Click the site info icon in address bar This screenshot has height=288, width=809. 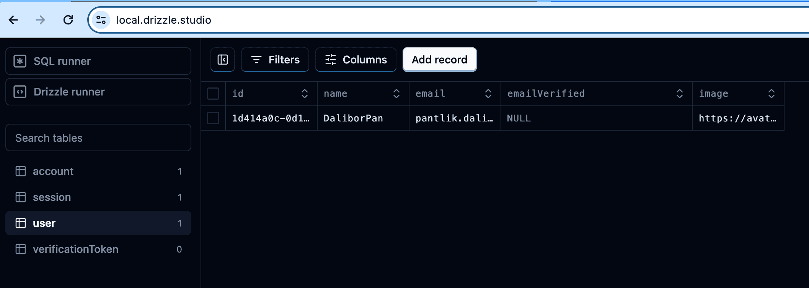pos(101,20)
